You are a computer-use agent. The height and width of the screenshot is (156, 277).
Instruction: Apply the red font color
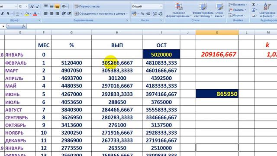point(35,13)
